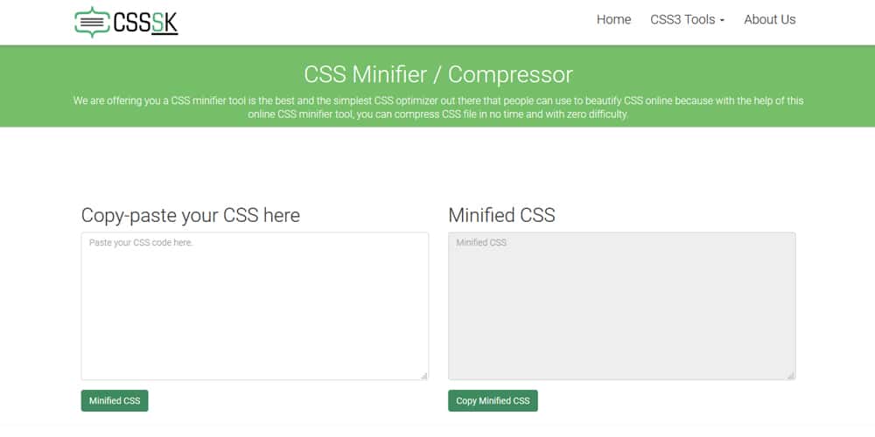Focus the CSS input text area
Image resolution: width=875 pixels, height=437 pixels.
(x=255, y=306)
